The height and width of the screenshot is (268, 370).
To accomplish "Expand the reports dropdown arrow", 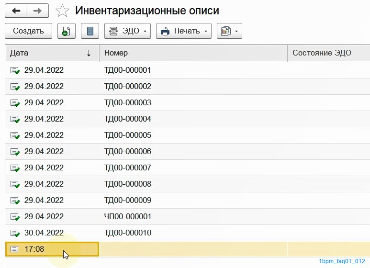I will 236,31.
